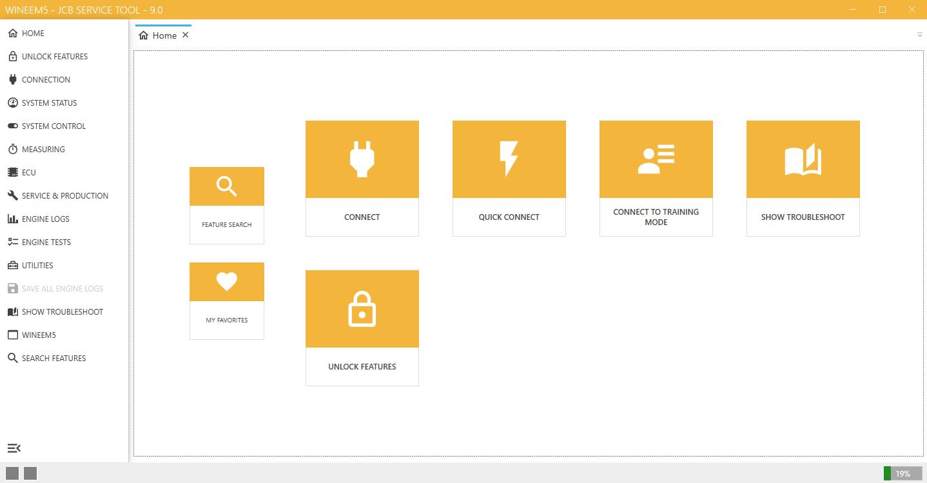Image resolution: width=927 pixels, height=483 pixels.
Task: Click the plug icon on the Connect tile
Action: coord(362,159)
